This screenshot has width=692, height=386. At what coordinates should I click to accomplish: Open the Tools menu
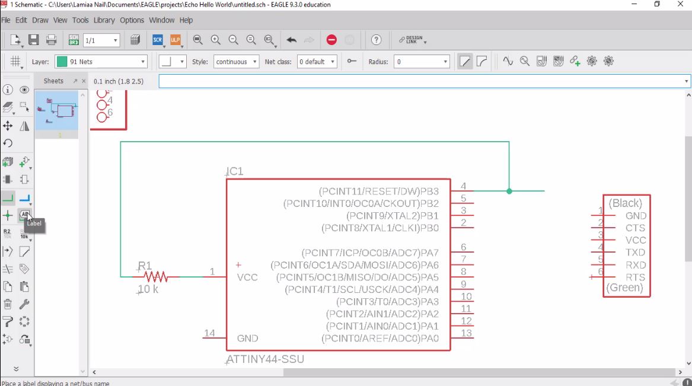click(x=80, y=20)
